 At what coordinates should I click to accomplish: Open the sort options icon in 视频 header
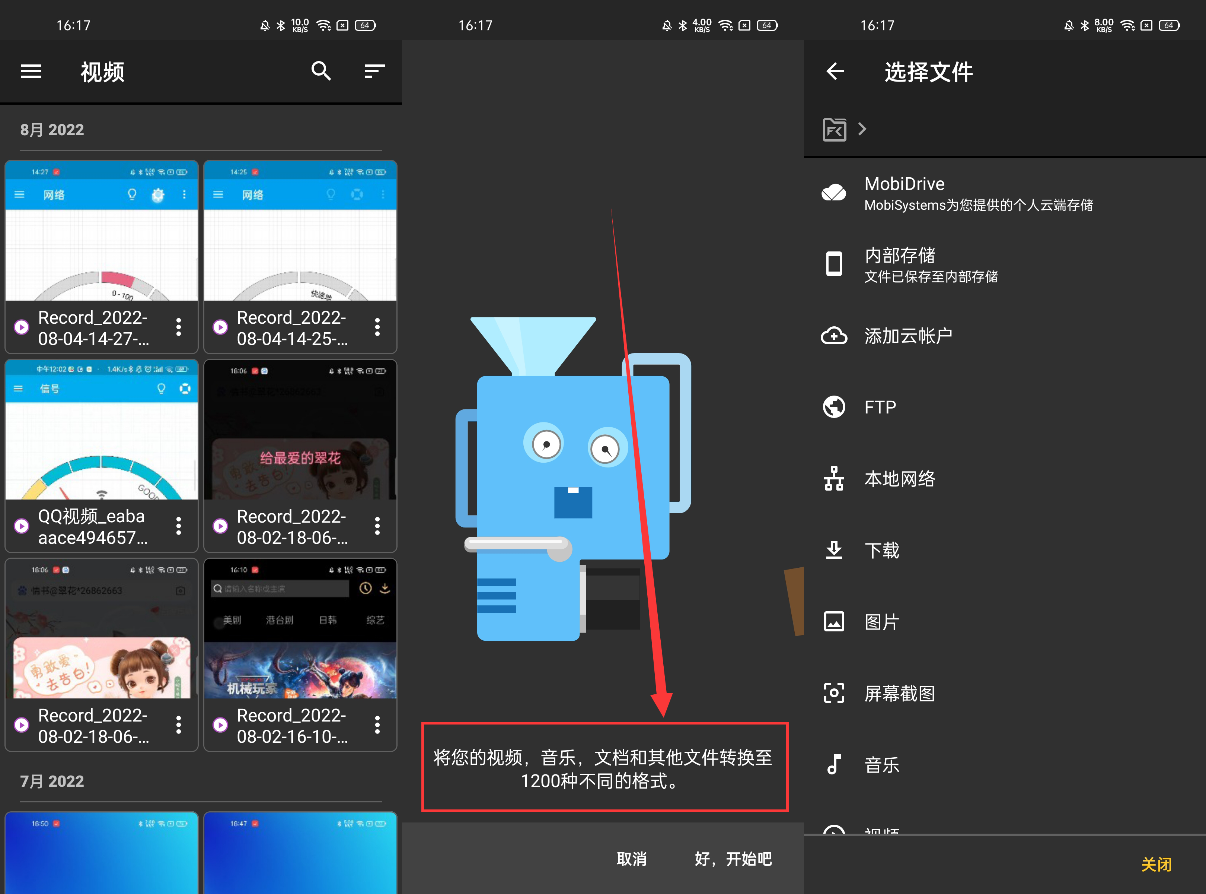point(374,71)
